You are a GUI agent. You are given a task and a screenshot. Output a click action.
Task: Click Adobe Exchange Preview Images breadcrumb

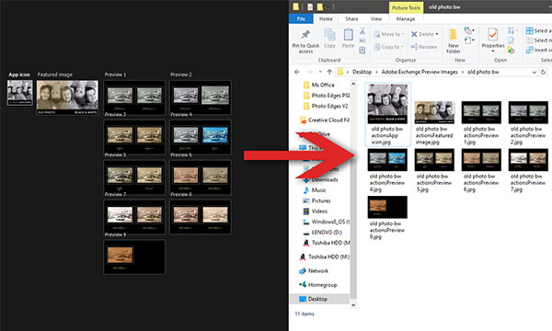pyautogui.click(x=420, y=72)
